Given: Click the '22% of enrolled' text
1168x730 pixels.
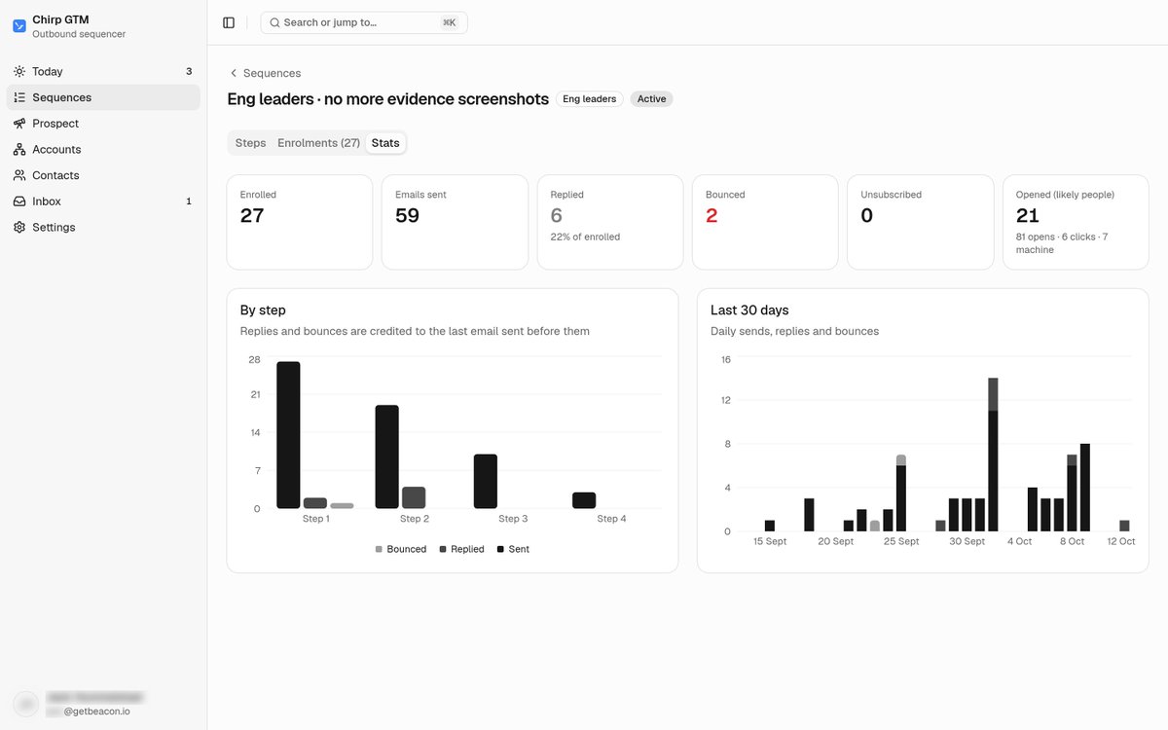Looking at the screenshot, I should click(x=585, y=237).
